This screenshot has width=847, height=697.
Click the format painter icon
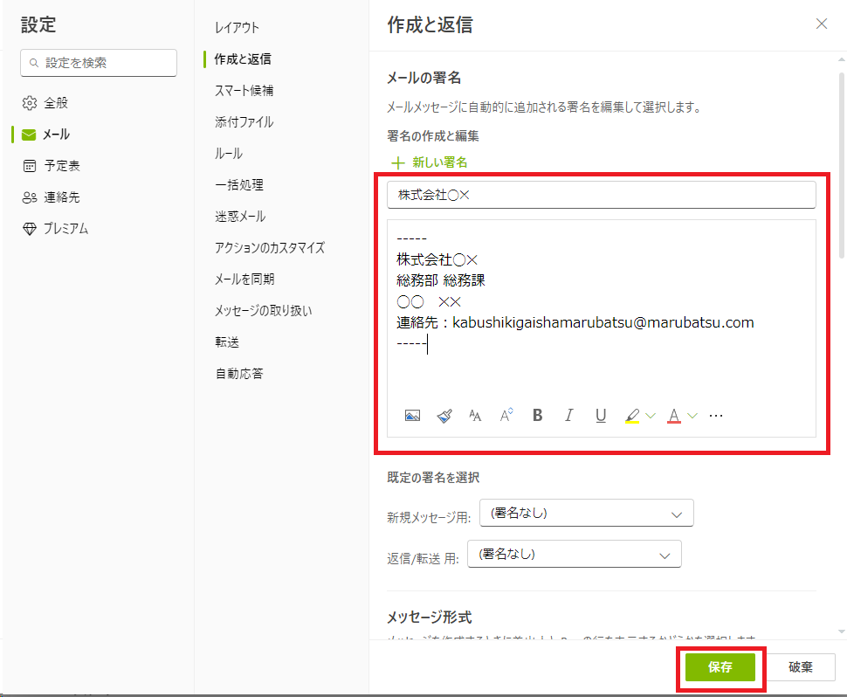coord(444,416)
